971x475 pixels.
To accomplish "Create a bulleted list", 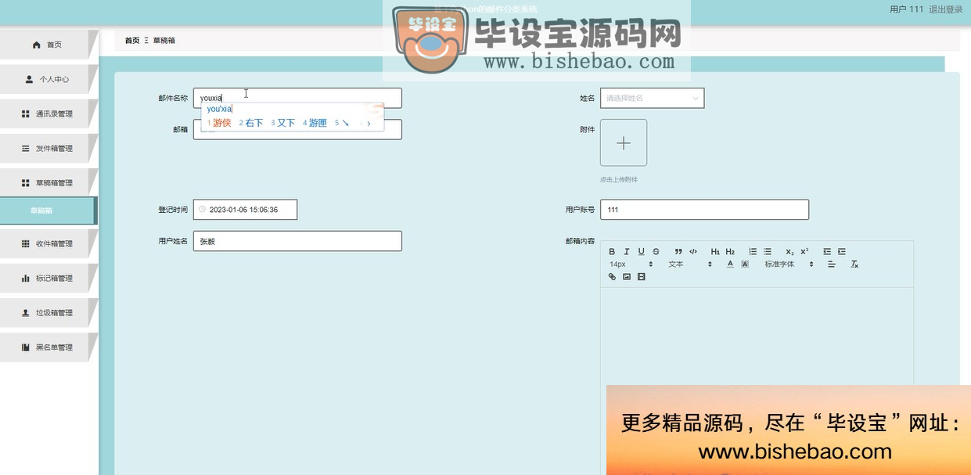I will click(768, 251).
